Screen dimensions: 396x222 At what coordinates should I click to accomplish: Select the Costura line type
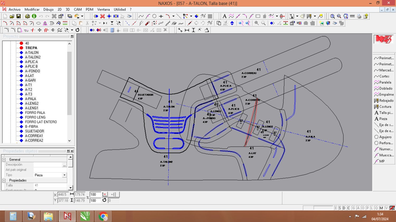click(x=383, y=107)
